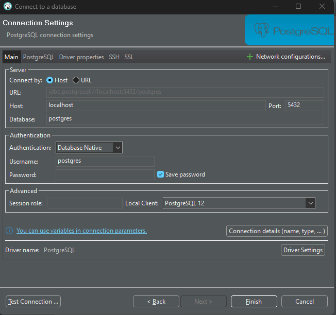Viewport: 336px width, 315px height.
Task: Select the Host radio button
Action: pyautogui.click(x=49, y=80)
